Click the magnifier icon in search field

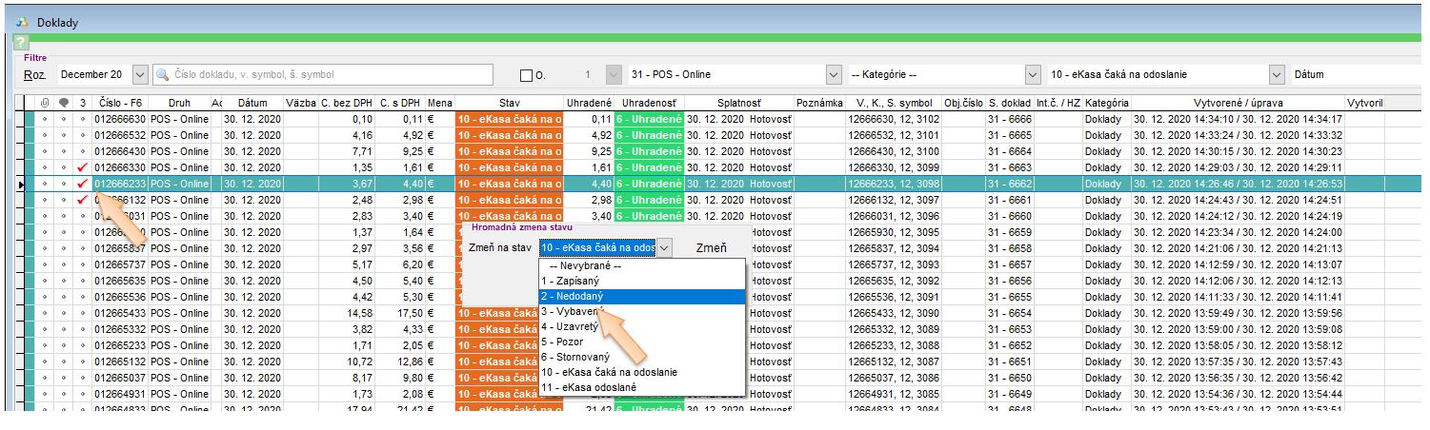(x=163, y=74)
